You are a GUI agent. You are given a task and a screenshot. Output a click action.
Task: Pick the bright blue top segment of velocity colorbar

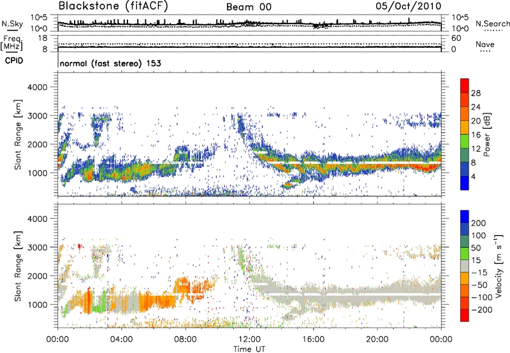coord(465,217)
